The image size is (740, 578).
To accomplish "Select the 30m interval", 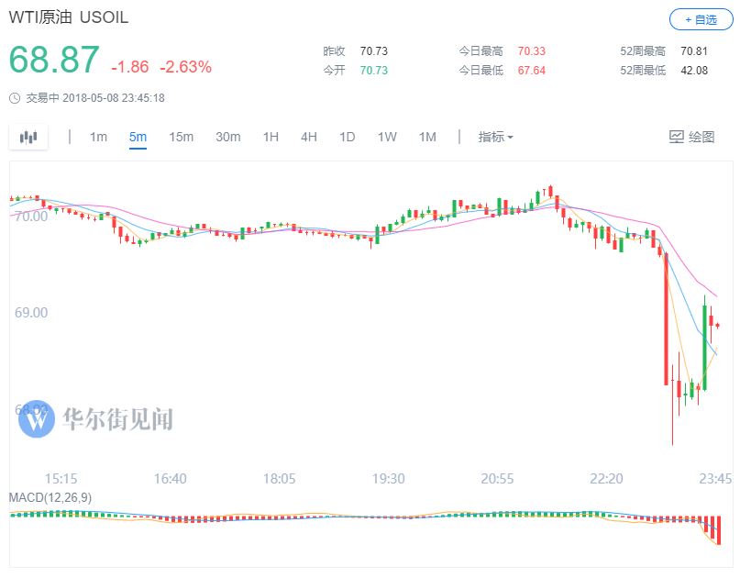I will tap(227, 137).
